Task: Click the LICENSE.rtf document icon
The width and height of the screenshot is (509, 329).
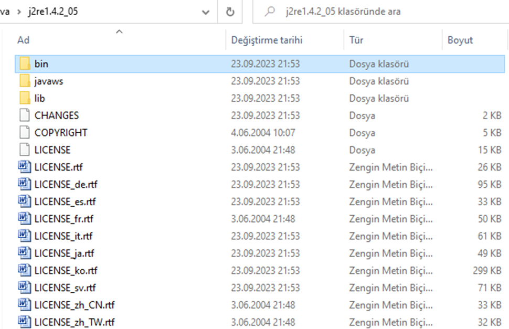Action: [25, 167]
